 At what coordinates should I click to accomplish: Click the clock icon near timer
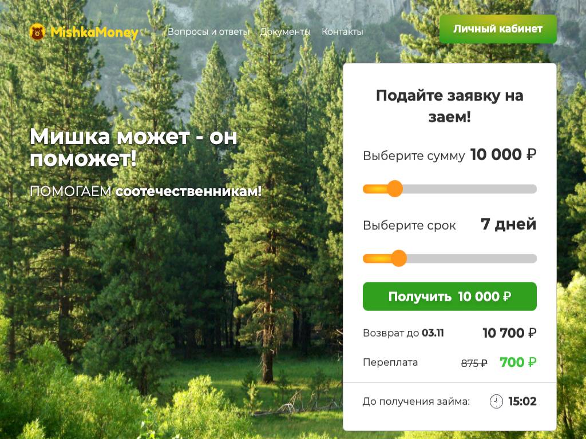(x=496, y=402)
